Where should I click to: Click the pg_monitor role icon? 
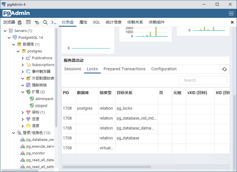(x=23, y=153)
